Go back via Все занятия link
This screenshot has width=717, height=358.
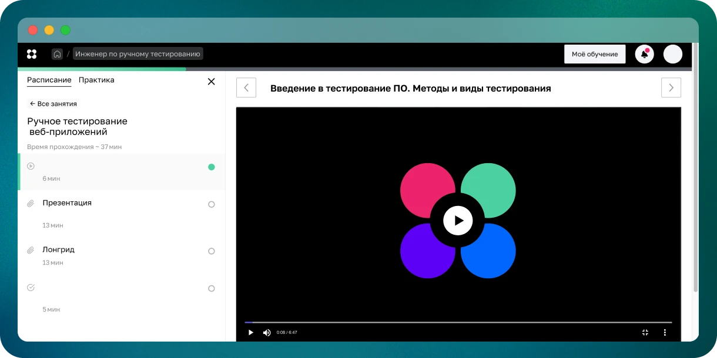pyautogui.click(x=53, y=104)
